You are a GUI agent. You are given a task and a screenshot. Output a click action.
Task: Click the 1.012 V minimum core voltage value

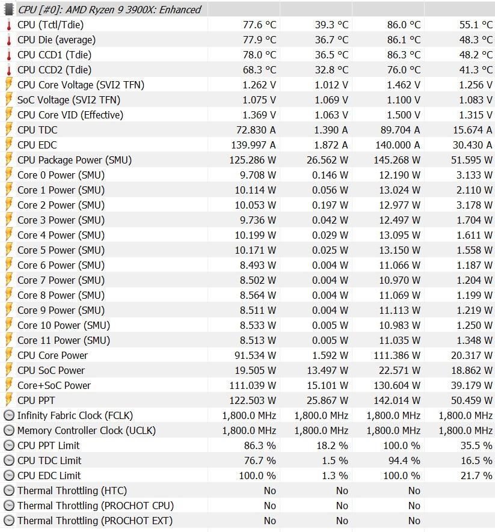[x=331, y=85]
